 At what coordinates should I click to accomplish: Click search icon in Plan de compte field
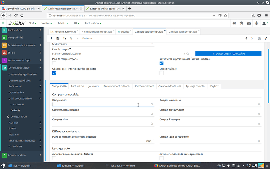pyautogui.click(x=188, y=54)
